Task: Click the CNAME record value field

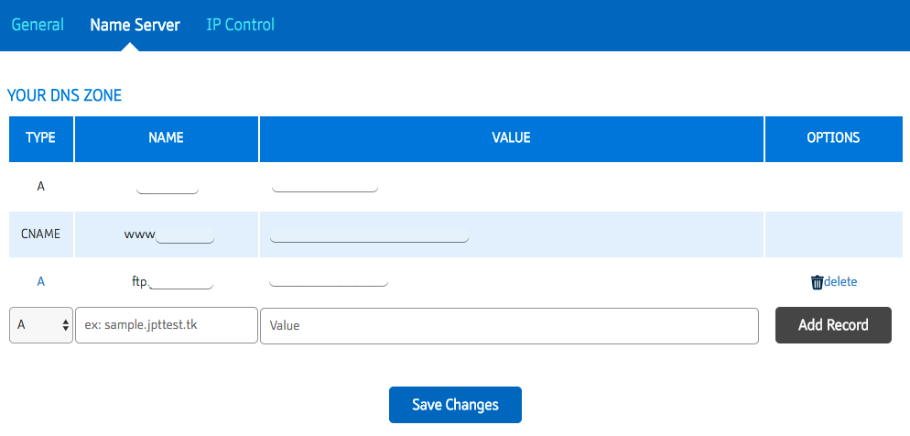Action: [369, 236]
